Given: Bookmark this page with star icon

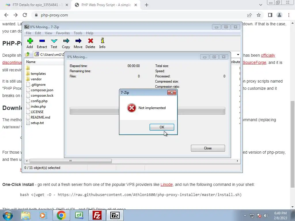Looking at the screenshot, I should 259,15.
